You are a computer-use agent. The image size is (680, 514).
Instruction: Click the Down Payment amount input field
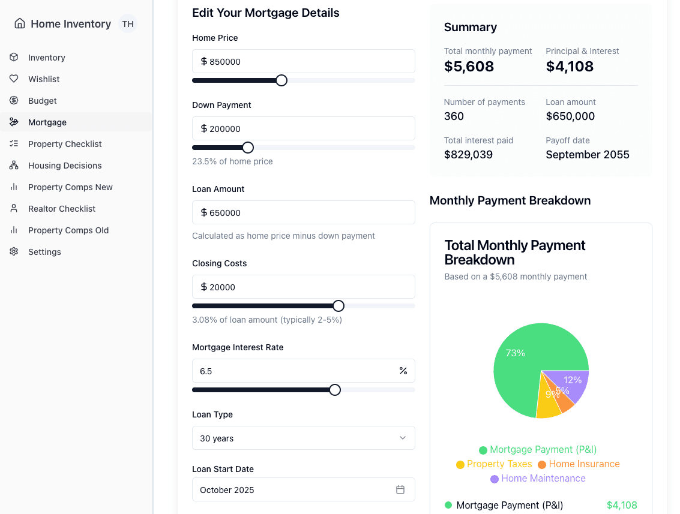pyautogui.click(x=309, y=128)
